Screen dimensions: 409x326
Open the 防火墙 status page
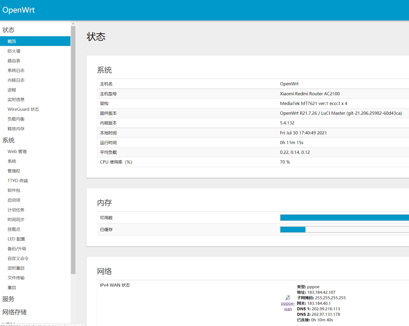(14, 51)
